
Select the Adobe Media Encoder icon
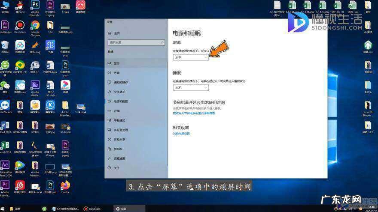pos(35,89)
